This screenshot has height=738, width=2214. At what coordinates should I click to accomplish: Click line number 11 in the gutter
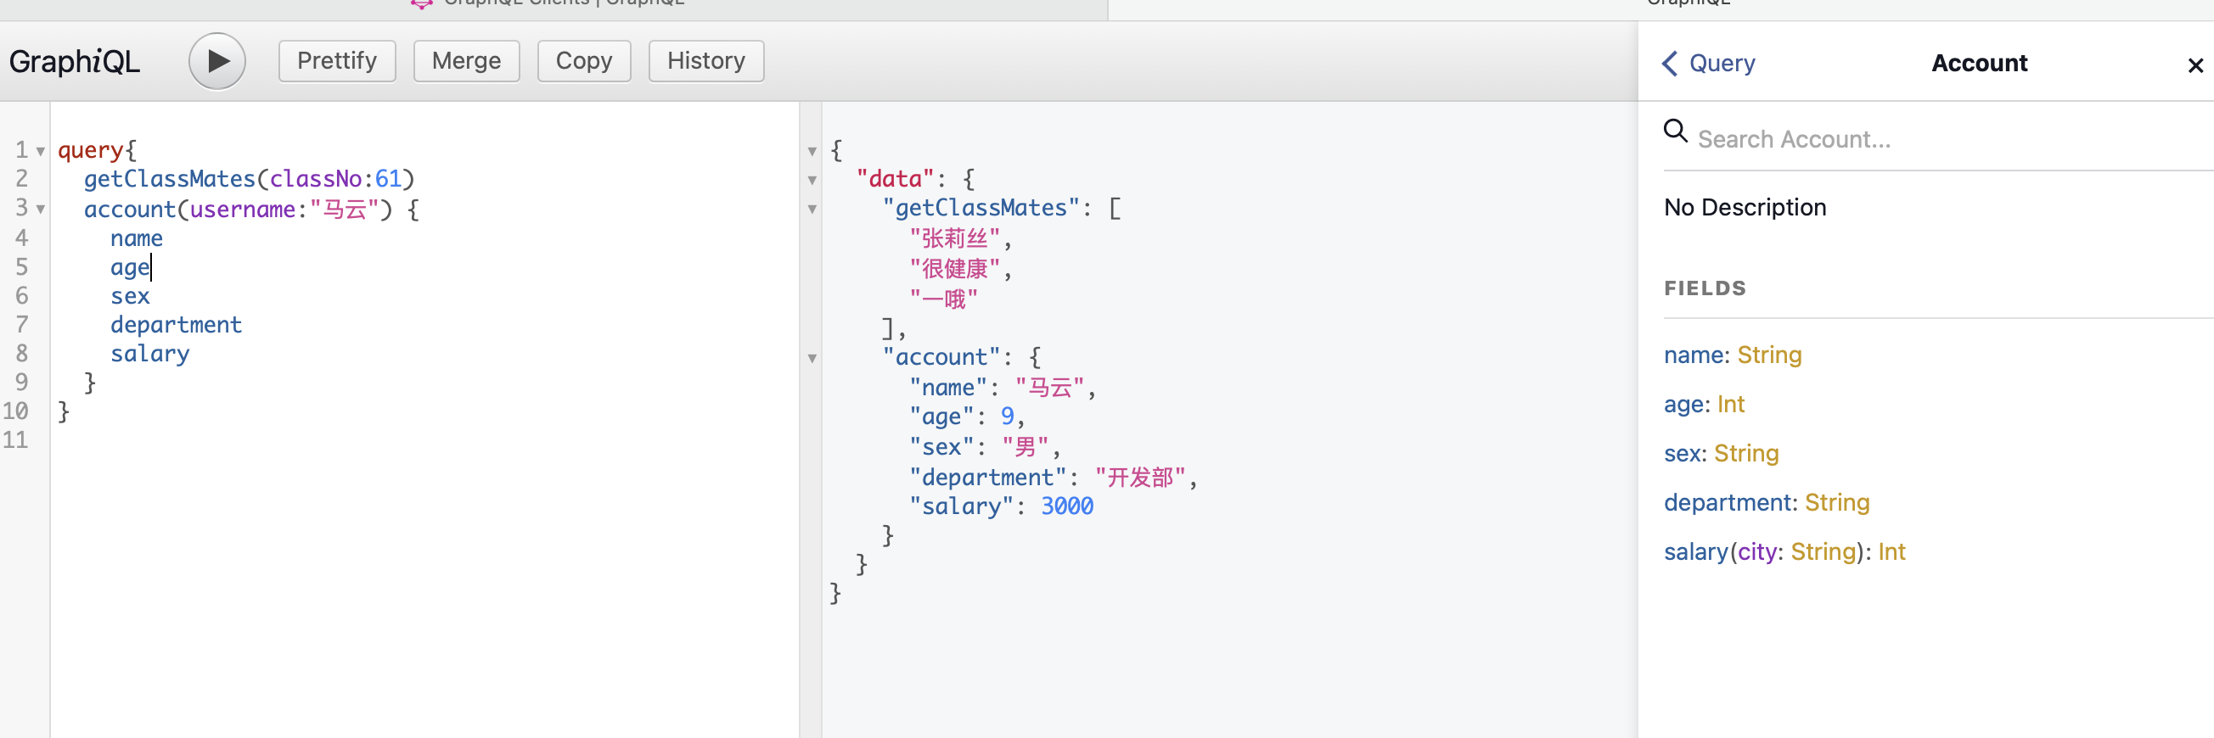pyautogui.click(x=15, y=440)
